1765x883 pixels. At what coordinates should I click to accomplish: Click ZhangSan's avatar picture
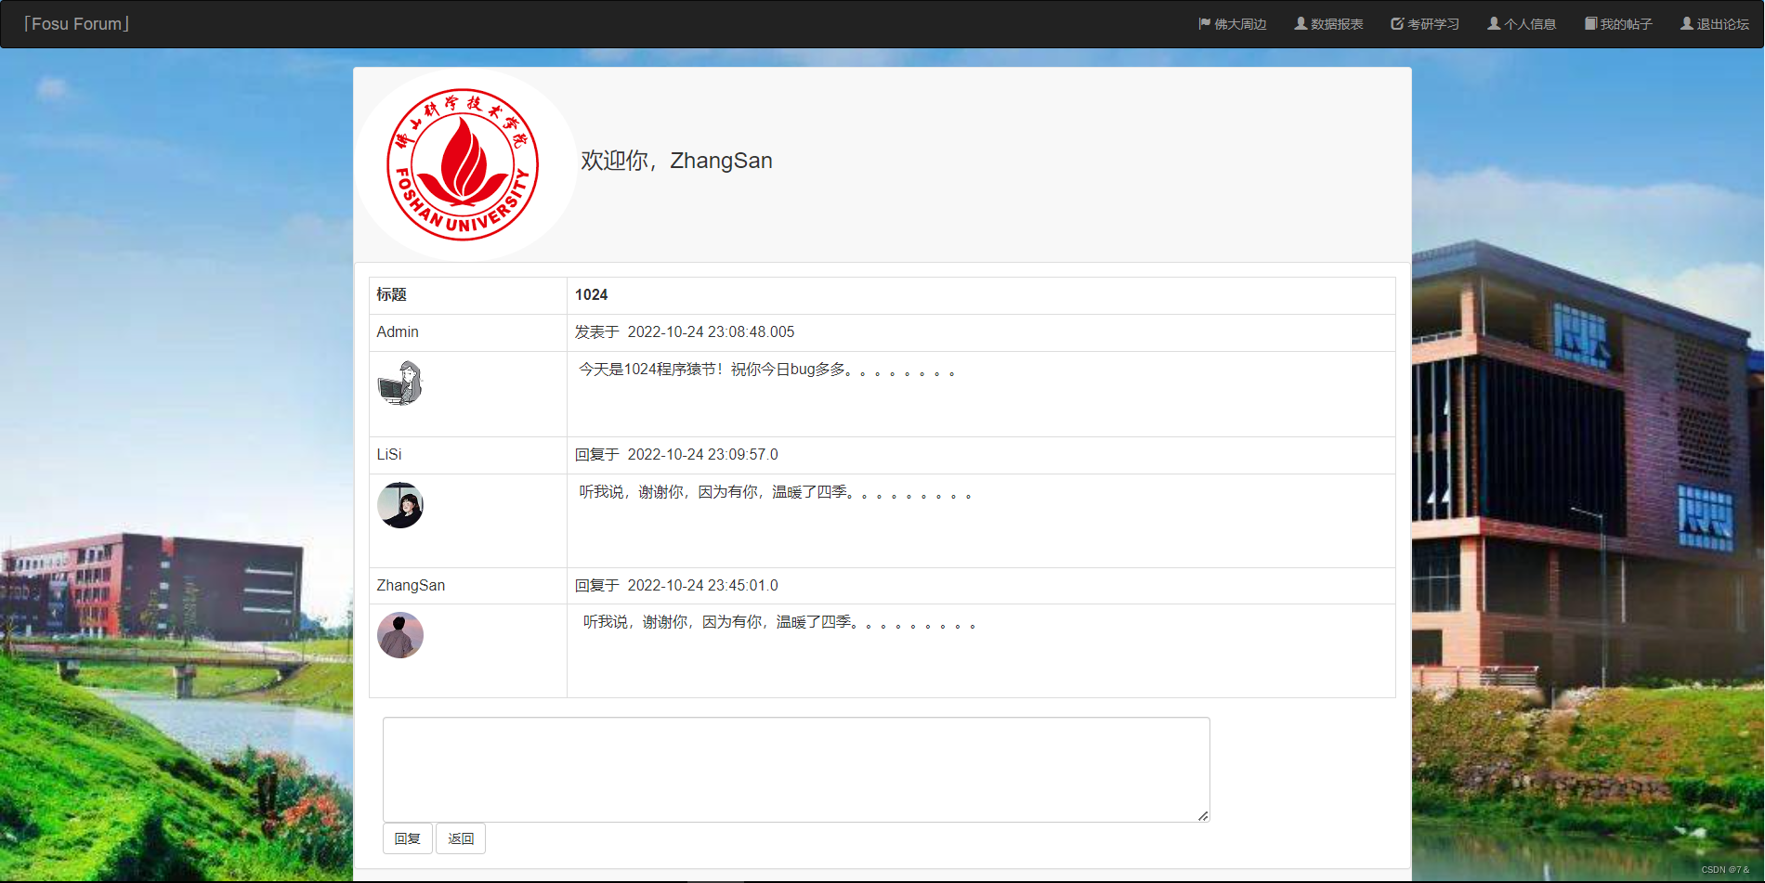tap(400, 635)
